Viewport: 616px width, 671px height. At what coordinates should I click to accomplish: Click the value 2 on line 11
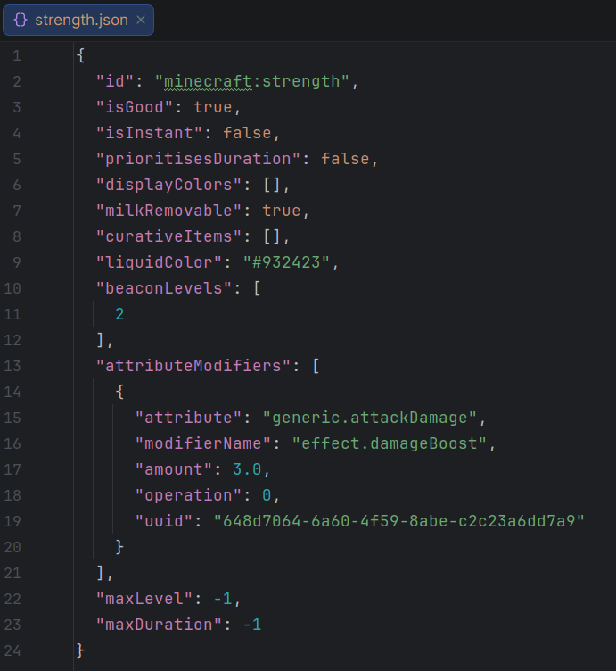[x=119, y=314]
